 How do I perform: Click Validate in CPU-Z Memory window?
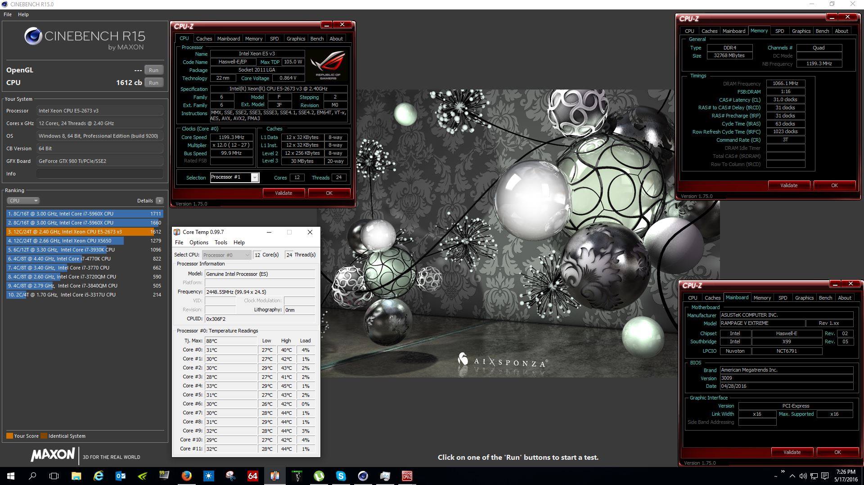click(x=789, y=185)
